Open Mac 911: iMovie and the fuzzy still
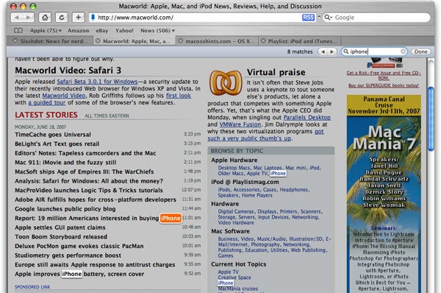Screen dimensions: 441x293 click(65, 162)
